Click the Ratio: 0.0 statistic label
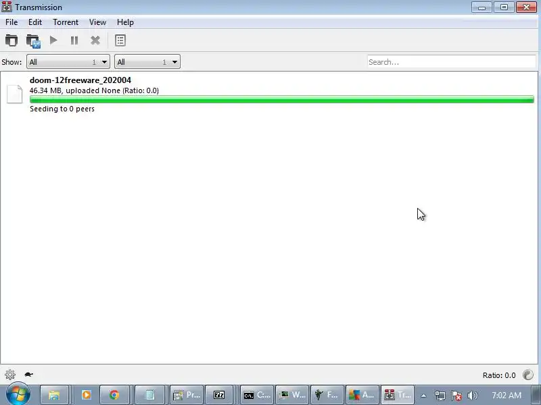Viewport: 541px width, 405px height. [499, 375]
